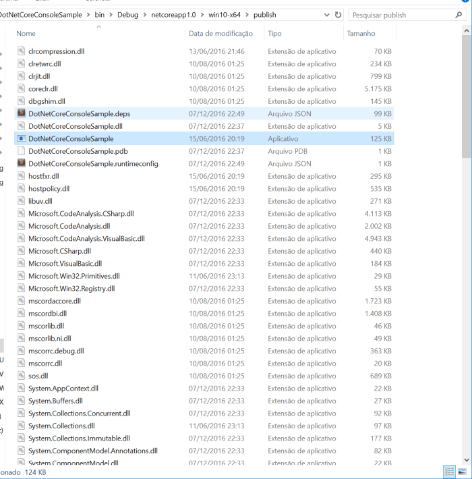Image resolution: width=472 pixels, height=479 pixels.
Task: Click the System.Collections.Immutable.dll file icon
Action: [x=21, y=438]
